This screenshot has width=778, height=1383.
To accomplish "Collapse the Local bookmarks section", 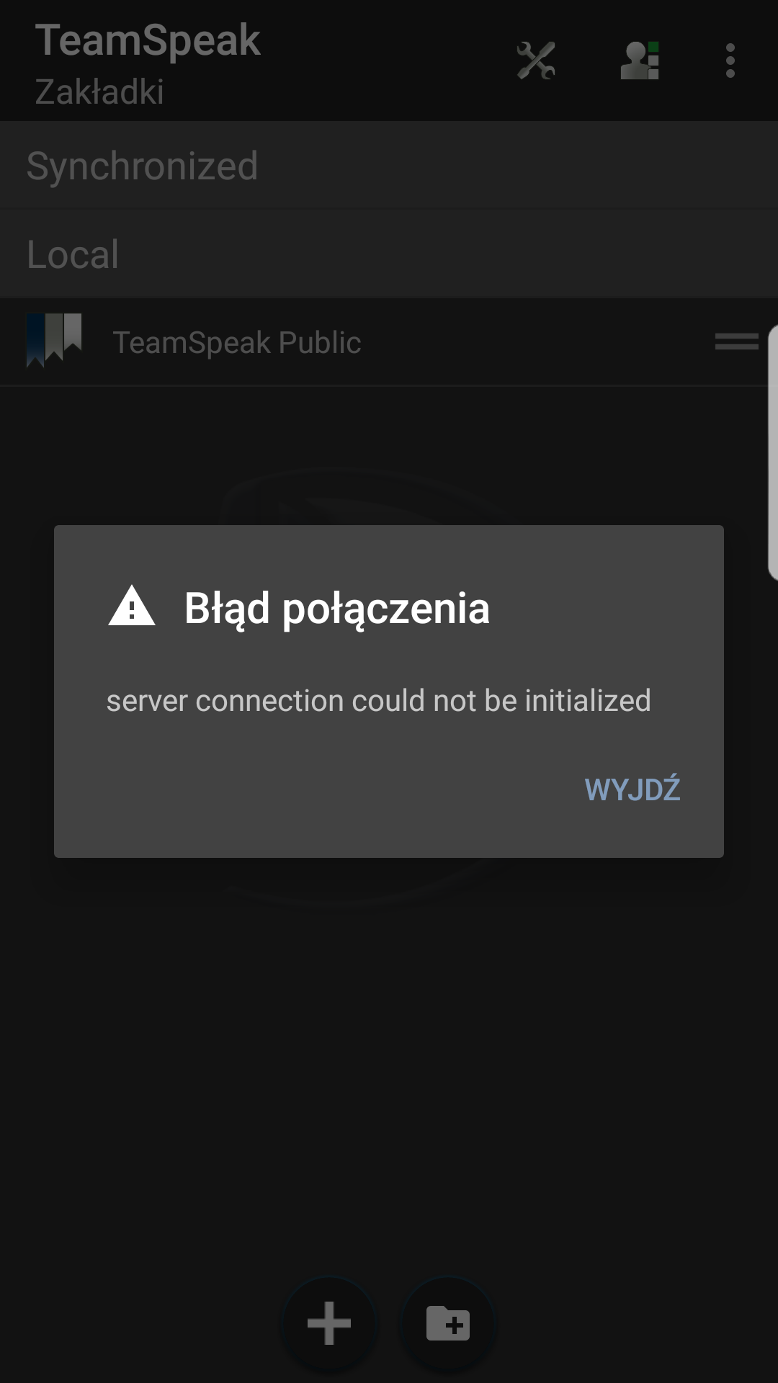I will tap(389, 254).
